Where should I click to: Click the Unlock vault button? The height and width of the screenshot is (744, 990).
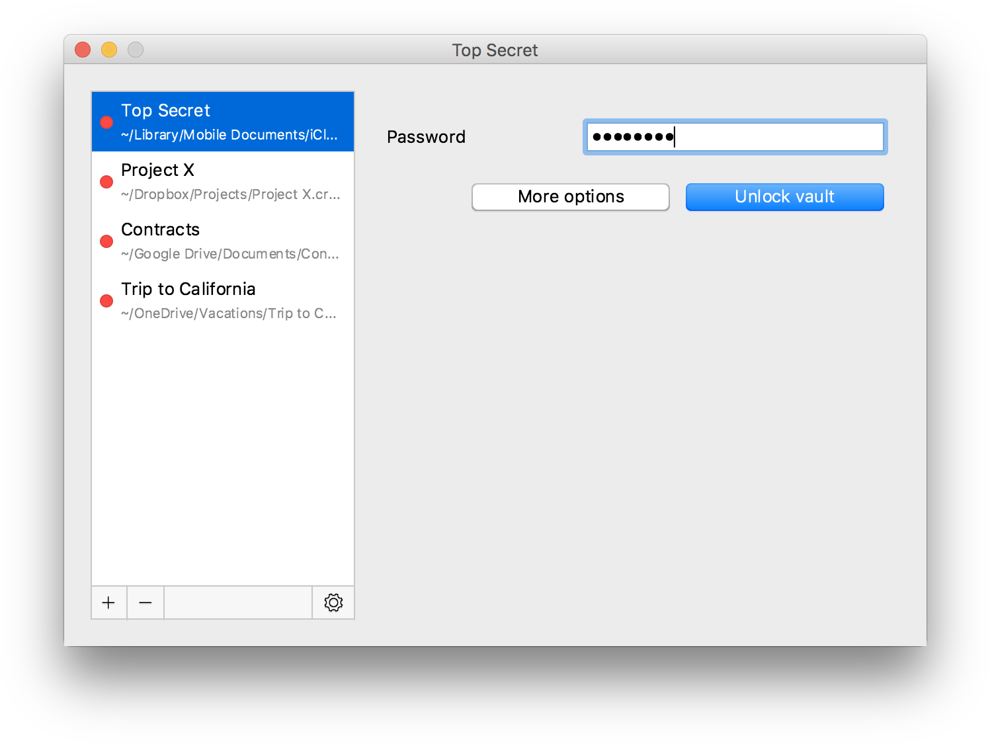(784, 197)
